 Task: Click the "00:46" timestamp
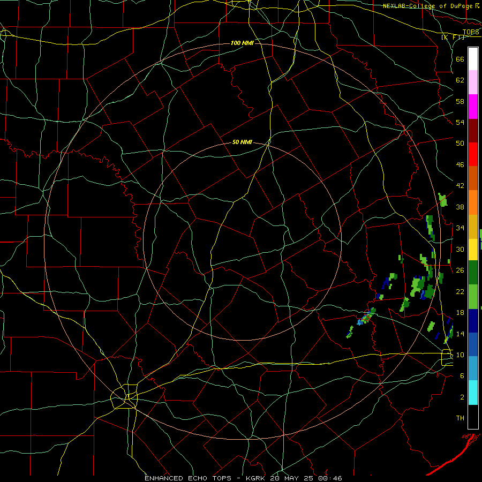pos(330,478)
